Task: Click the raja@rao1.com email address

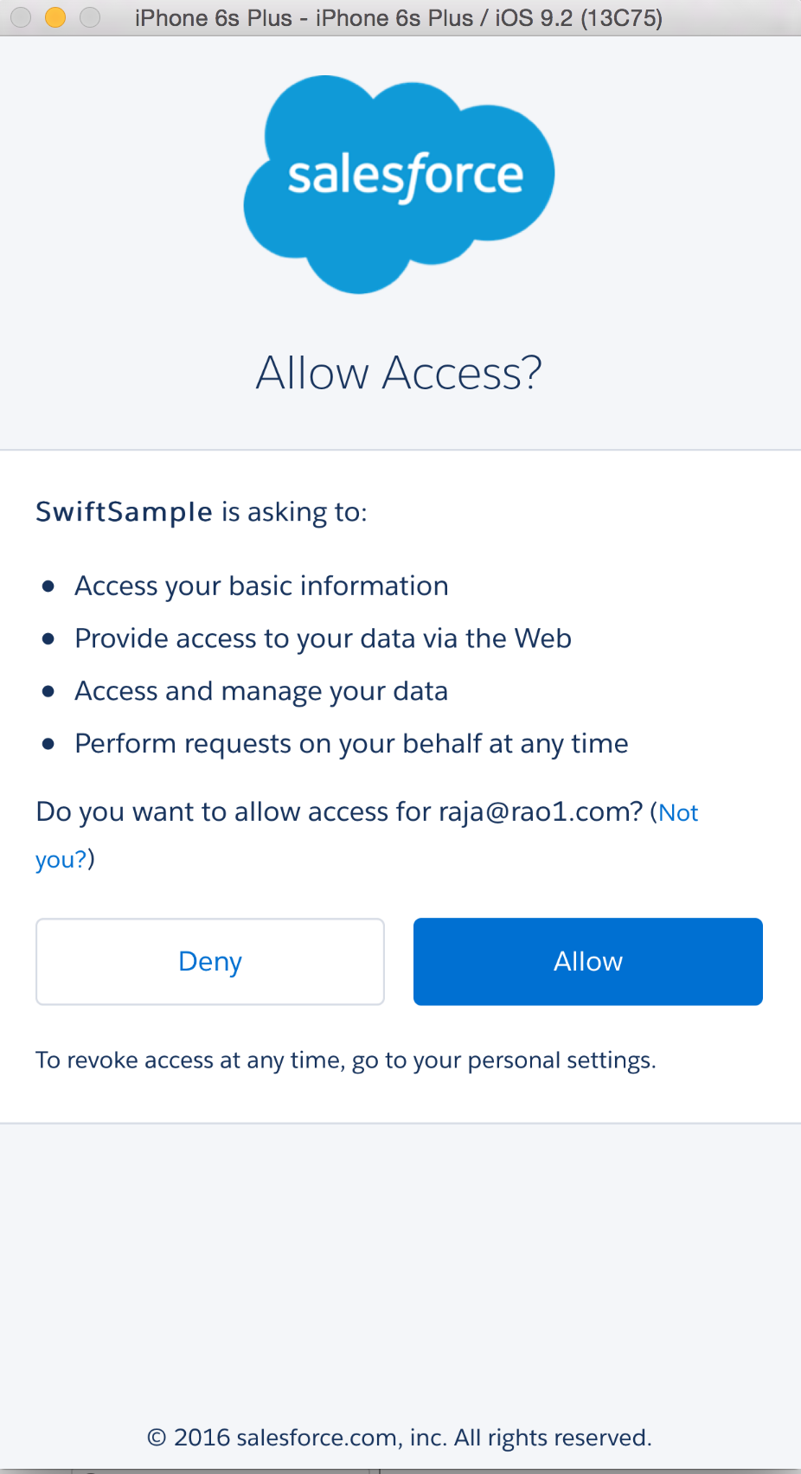Action: (541, 812)
